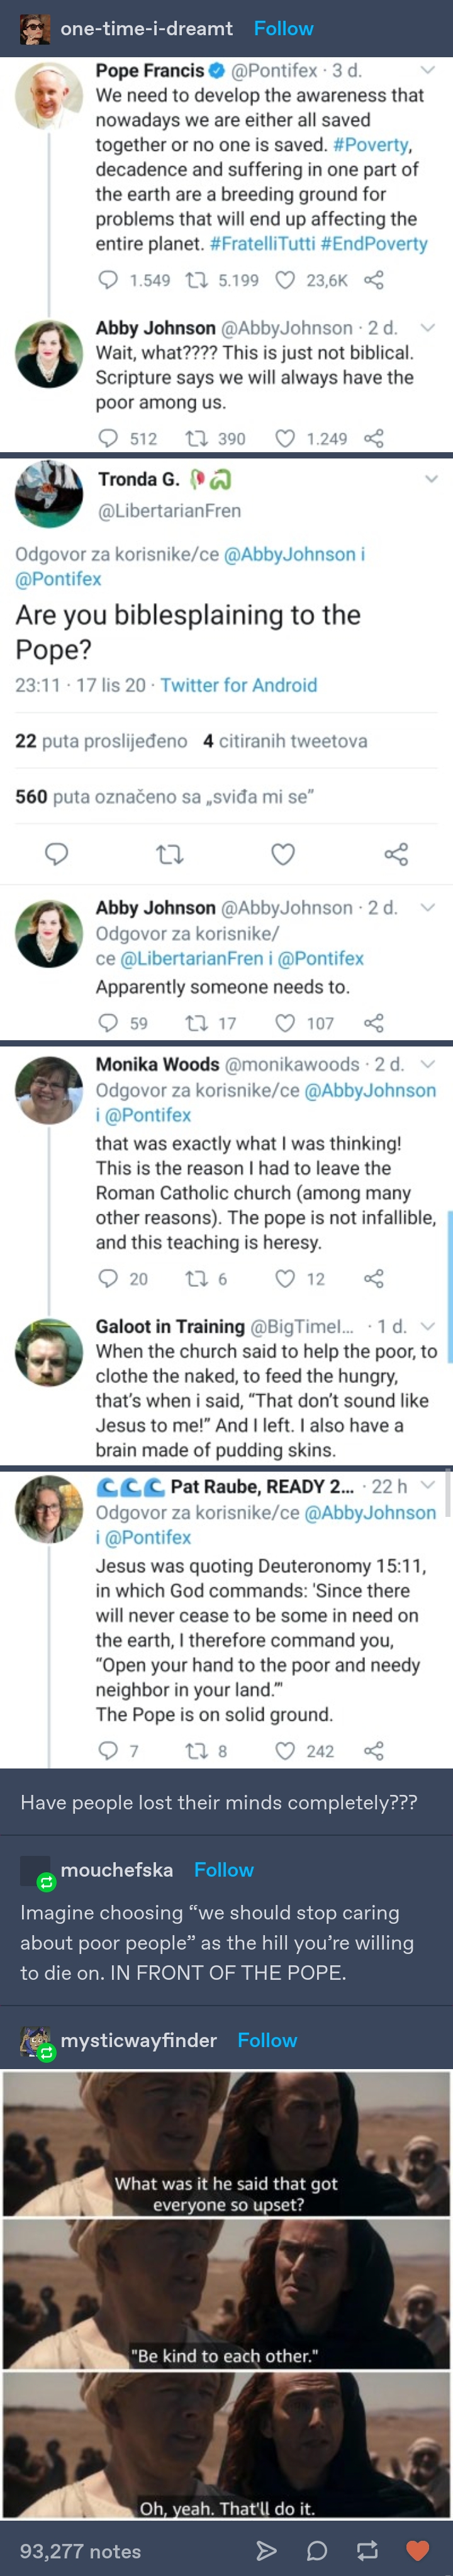Follow one-time-i-dreamt blog
This screenshot has height=2576, width=453.
coord(283,28)
